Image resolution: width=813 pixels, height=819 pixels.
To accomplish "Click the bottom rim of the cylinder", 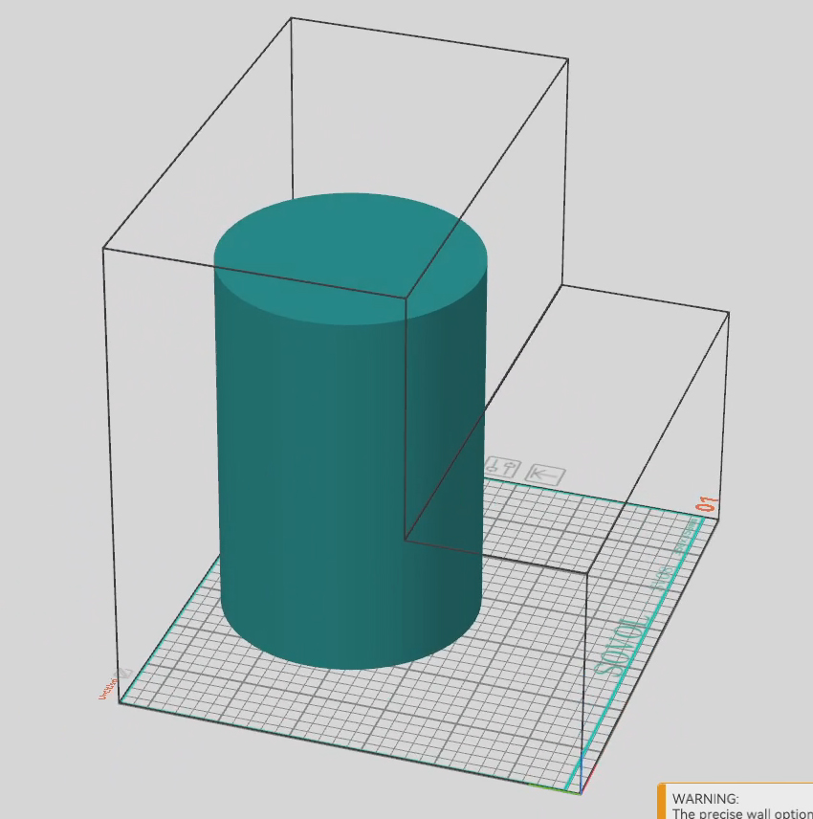I will click(x=349, y=666).
